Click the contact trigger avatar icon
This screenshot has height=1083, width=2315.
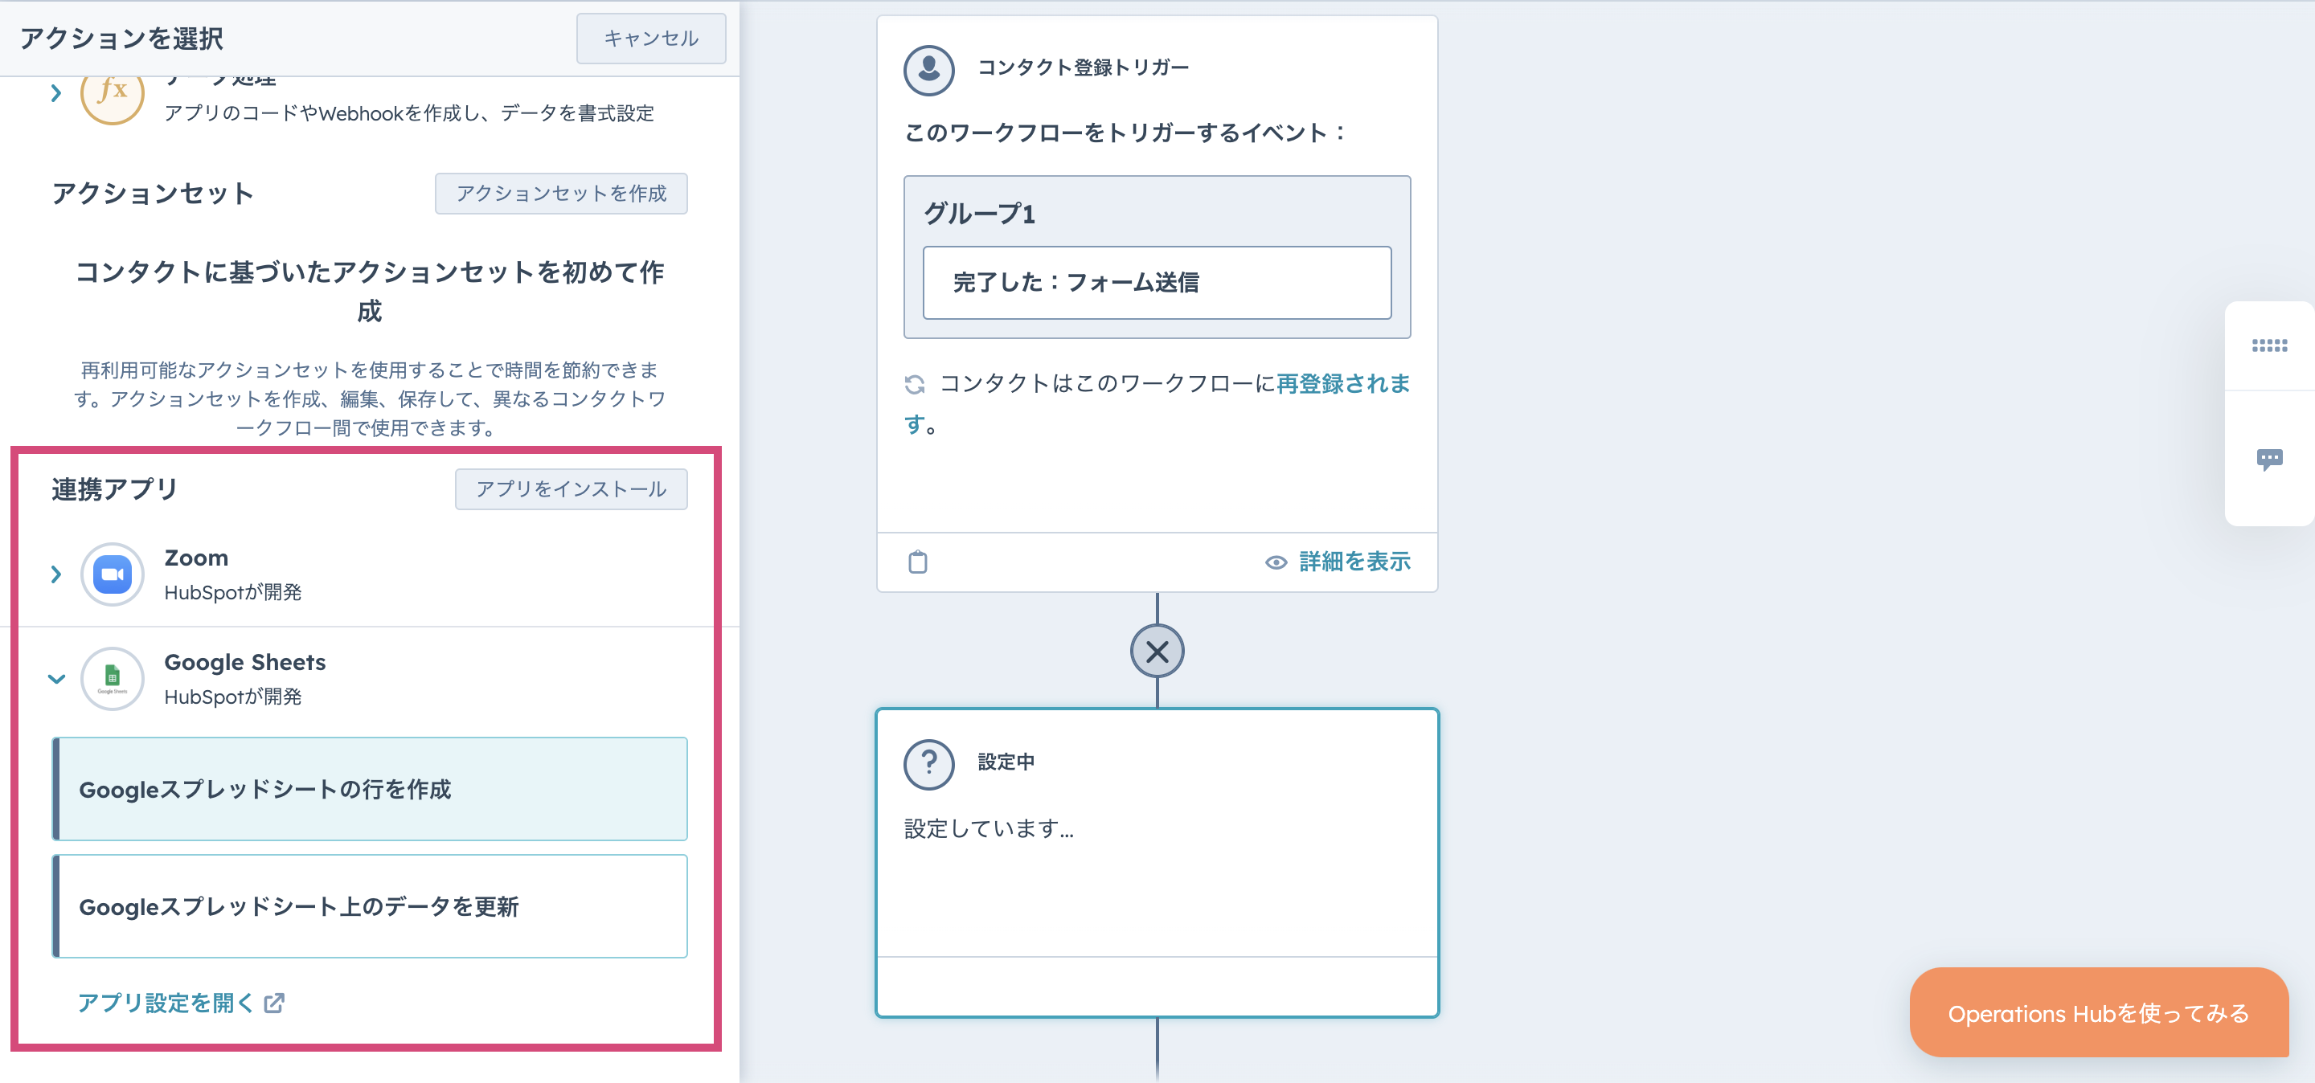coord(928,70)
